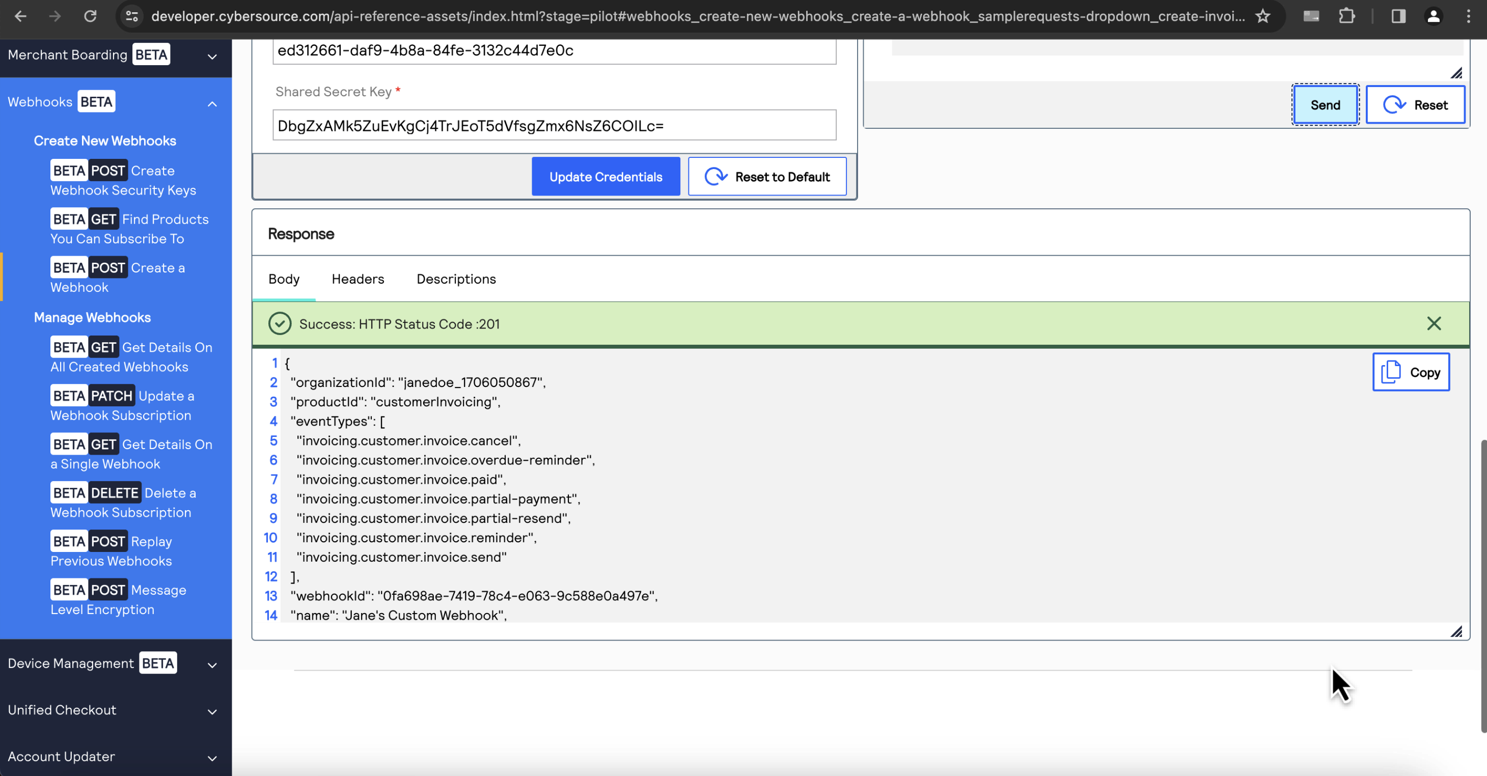Click the site information icon in address bar
Screen dimensions: 1487x776
coord(132,16)
